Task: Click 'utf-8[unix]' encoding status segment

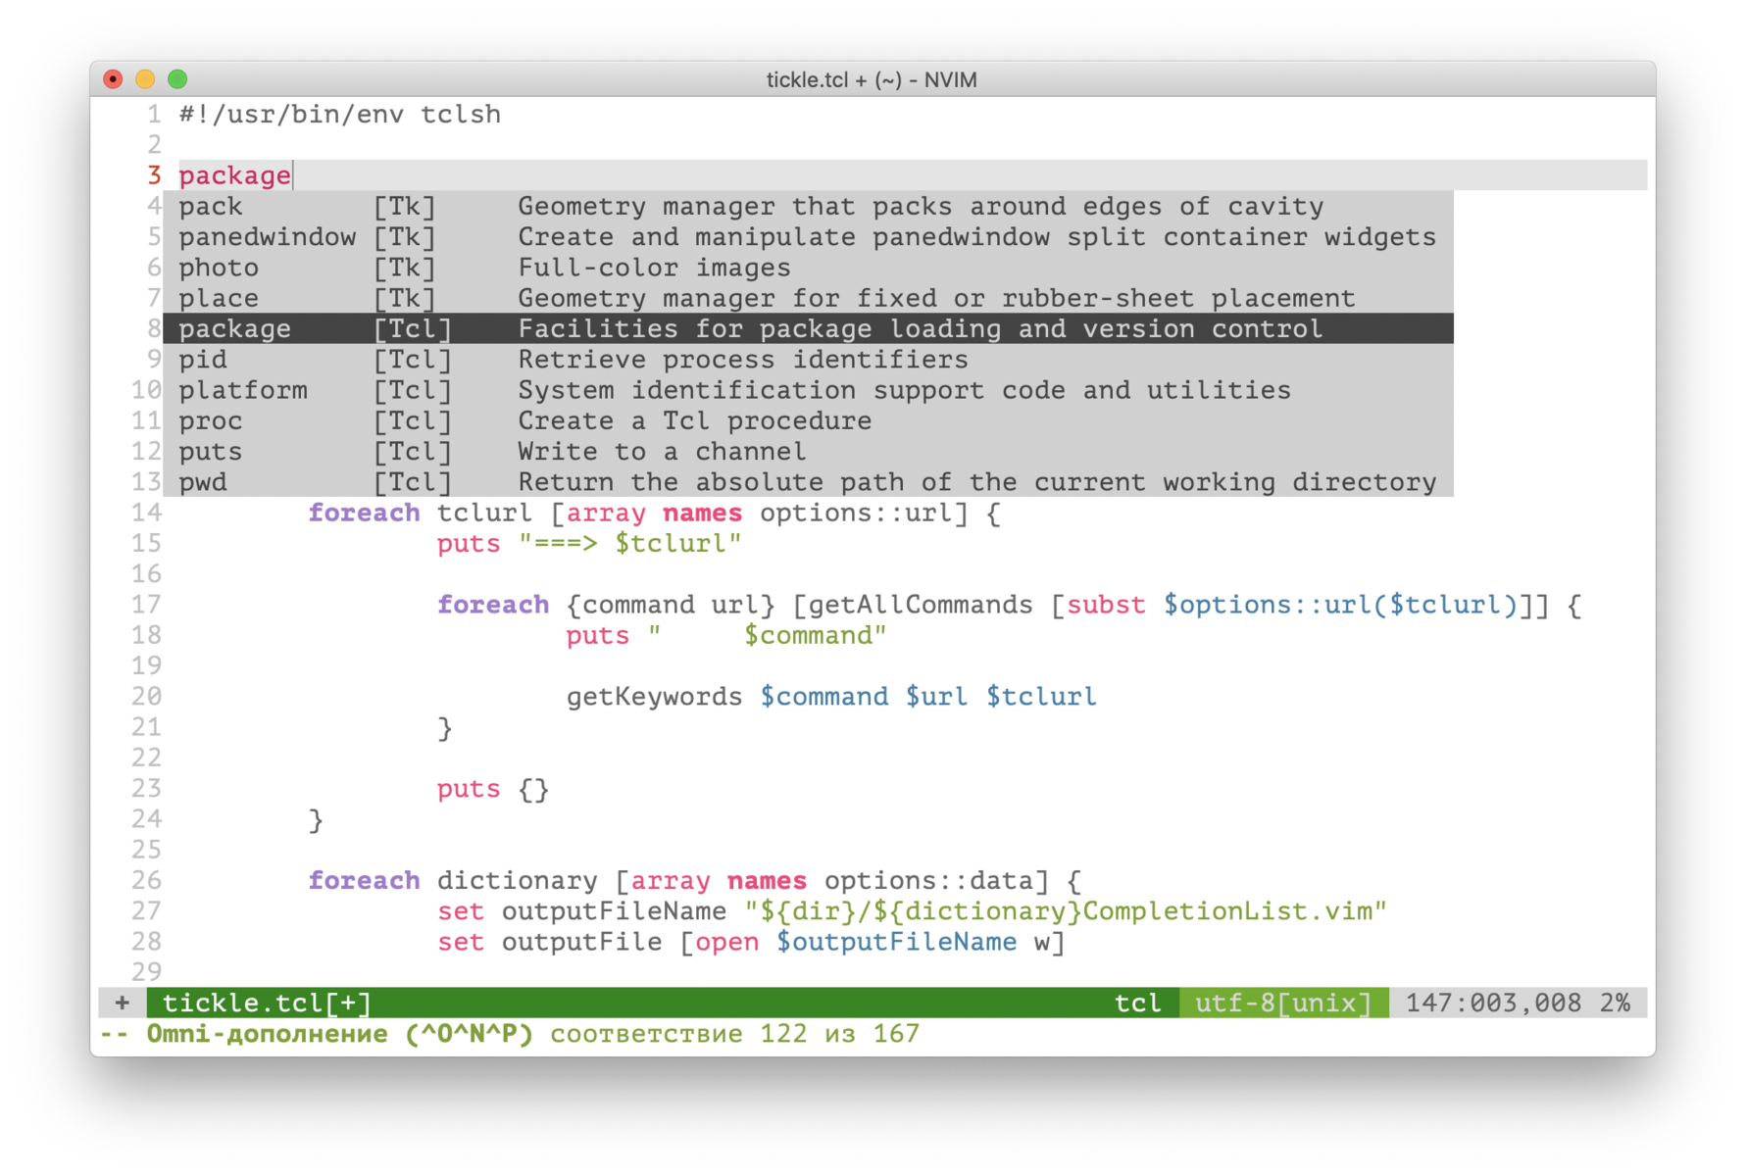Action: pyautogui.click(x=1283, y=1003)
